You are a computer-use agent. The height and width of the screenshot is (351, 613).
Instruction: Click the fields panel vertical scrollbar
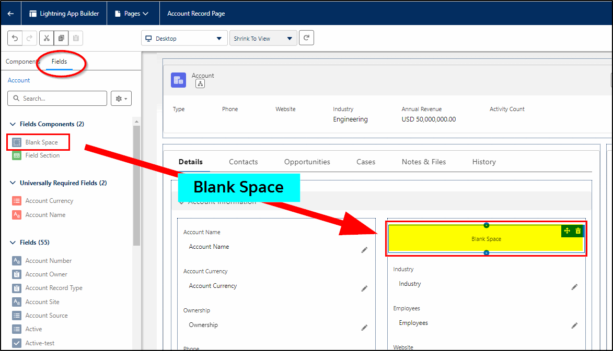click(136, 185)
